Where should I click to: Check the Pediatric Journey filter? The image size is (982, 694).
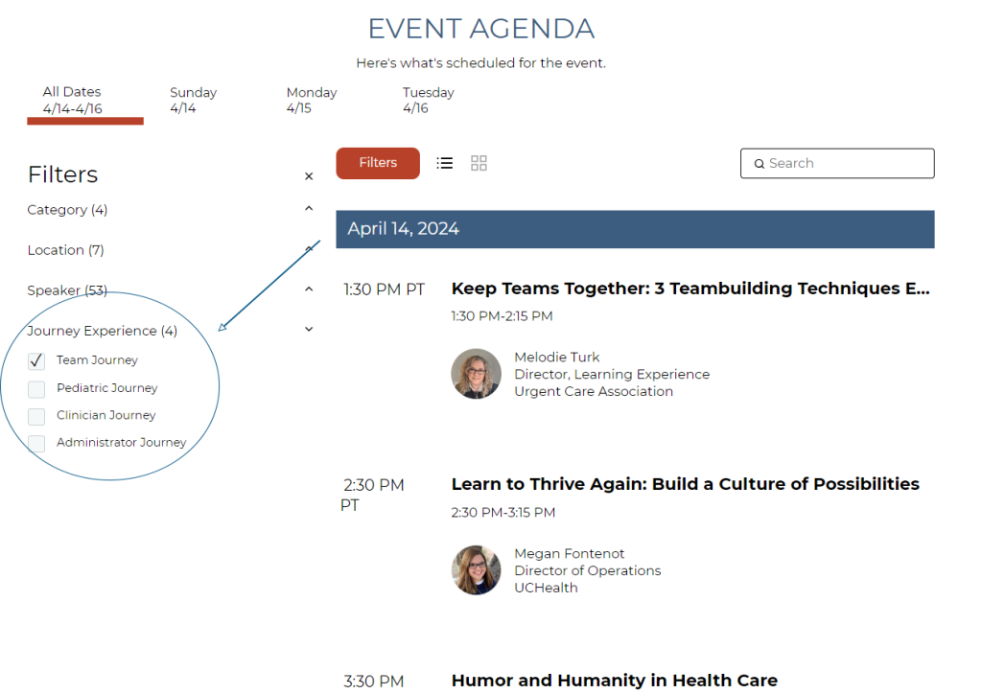tap(36, 389)
